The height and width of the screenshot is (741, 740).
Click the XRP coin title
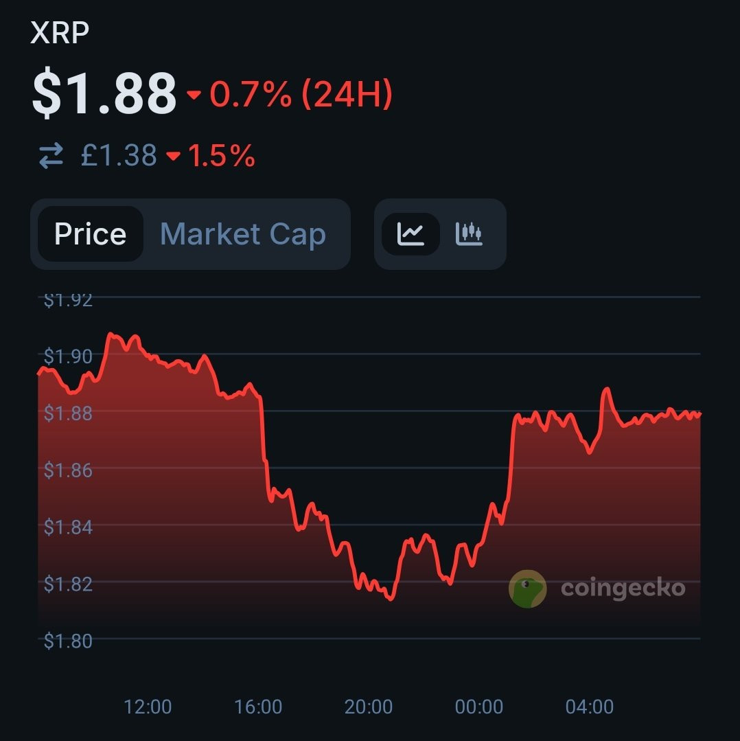[60, 32]
